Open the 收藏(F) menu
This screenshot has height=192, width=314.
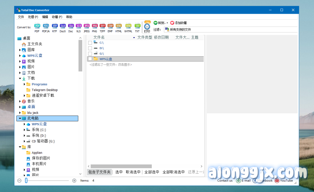pyautogui.click(x=57, y=17)
